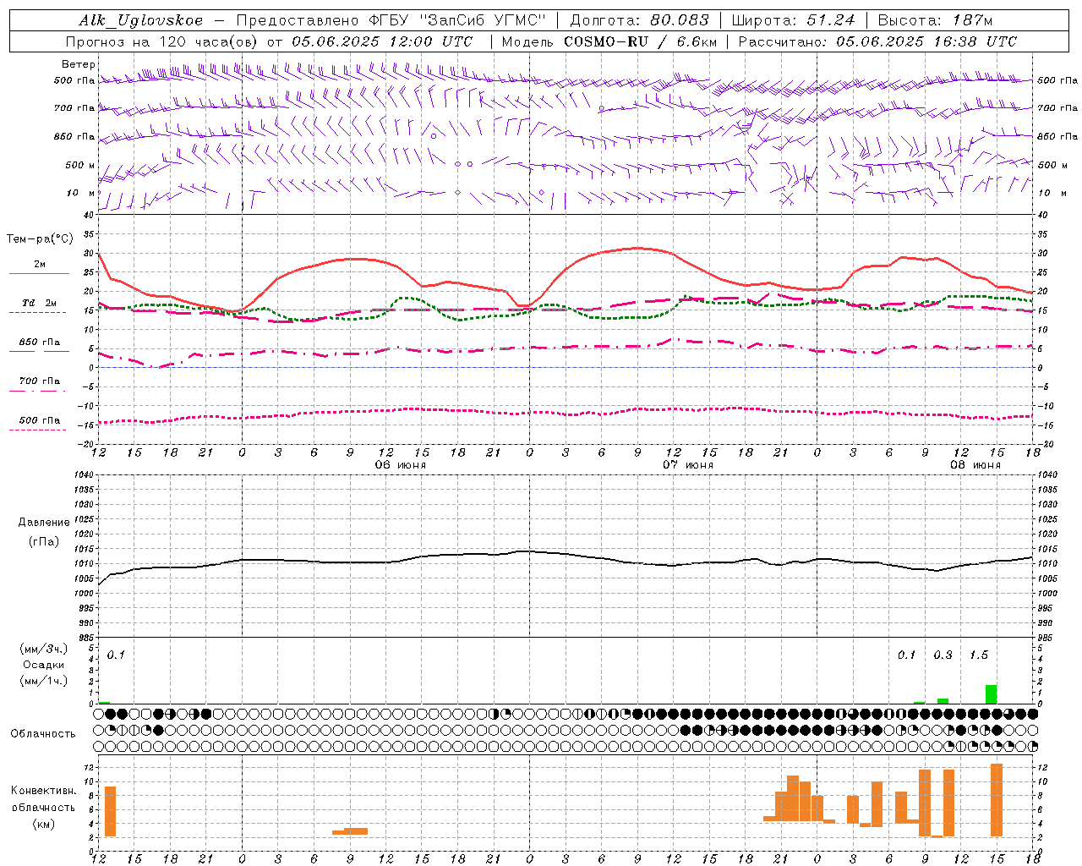Viewport: 1082px width, 866px height.
Task: Click the tallest orange convective bar near 15h on 08 июня
Action: click(997, 800)
